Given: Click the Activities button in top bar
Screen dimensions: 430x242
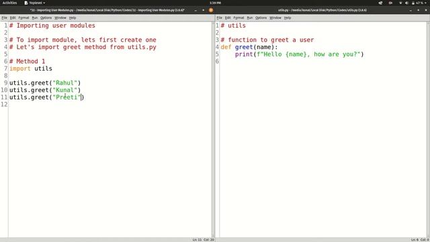Looking at the screenshot, I should (9, 3).
